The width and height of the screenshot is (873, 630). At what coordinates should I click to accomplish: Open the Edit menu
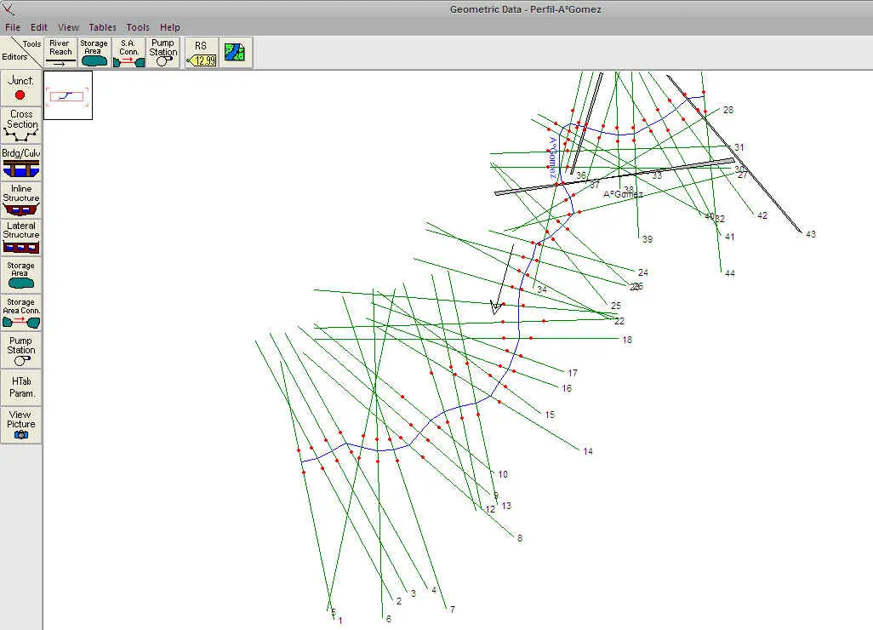[39, 27]
